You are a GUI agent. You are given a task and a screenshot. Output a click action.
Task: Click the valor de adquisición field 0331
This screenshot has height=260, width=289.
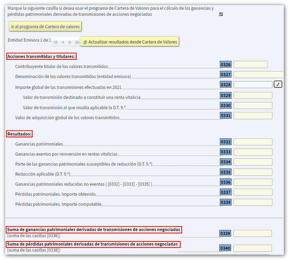click(x=253, y=116)
